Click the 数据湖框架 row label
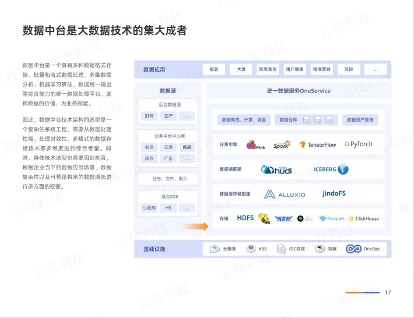This screenshot has height=318, width=414. click(x=230, y=169)
